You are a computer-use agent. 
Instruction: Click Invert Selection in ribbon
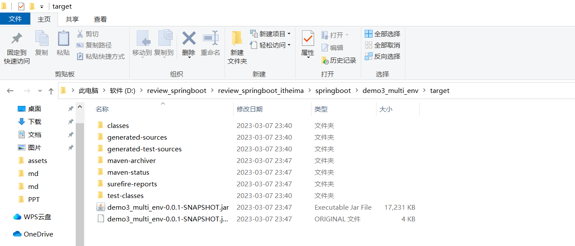tap(382, 56)
